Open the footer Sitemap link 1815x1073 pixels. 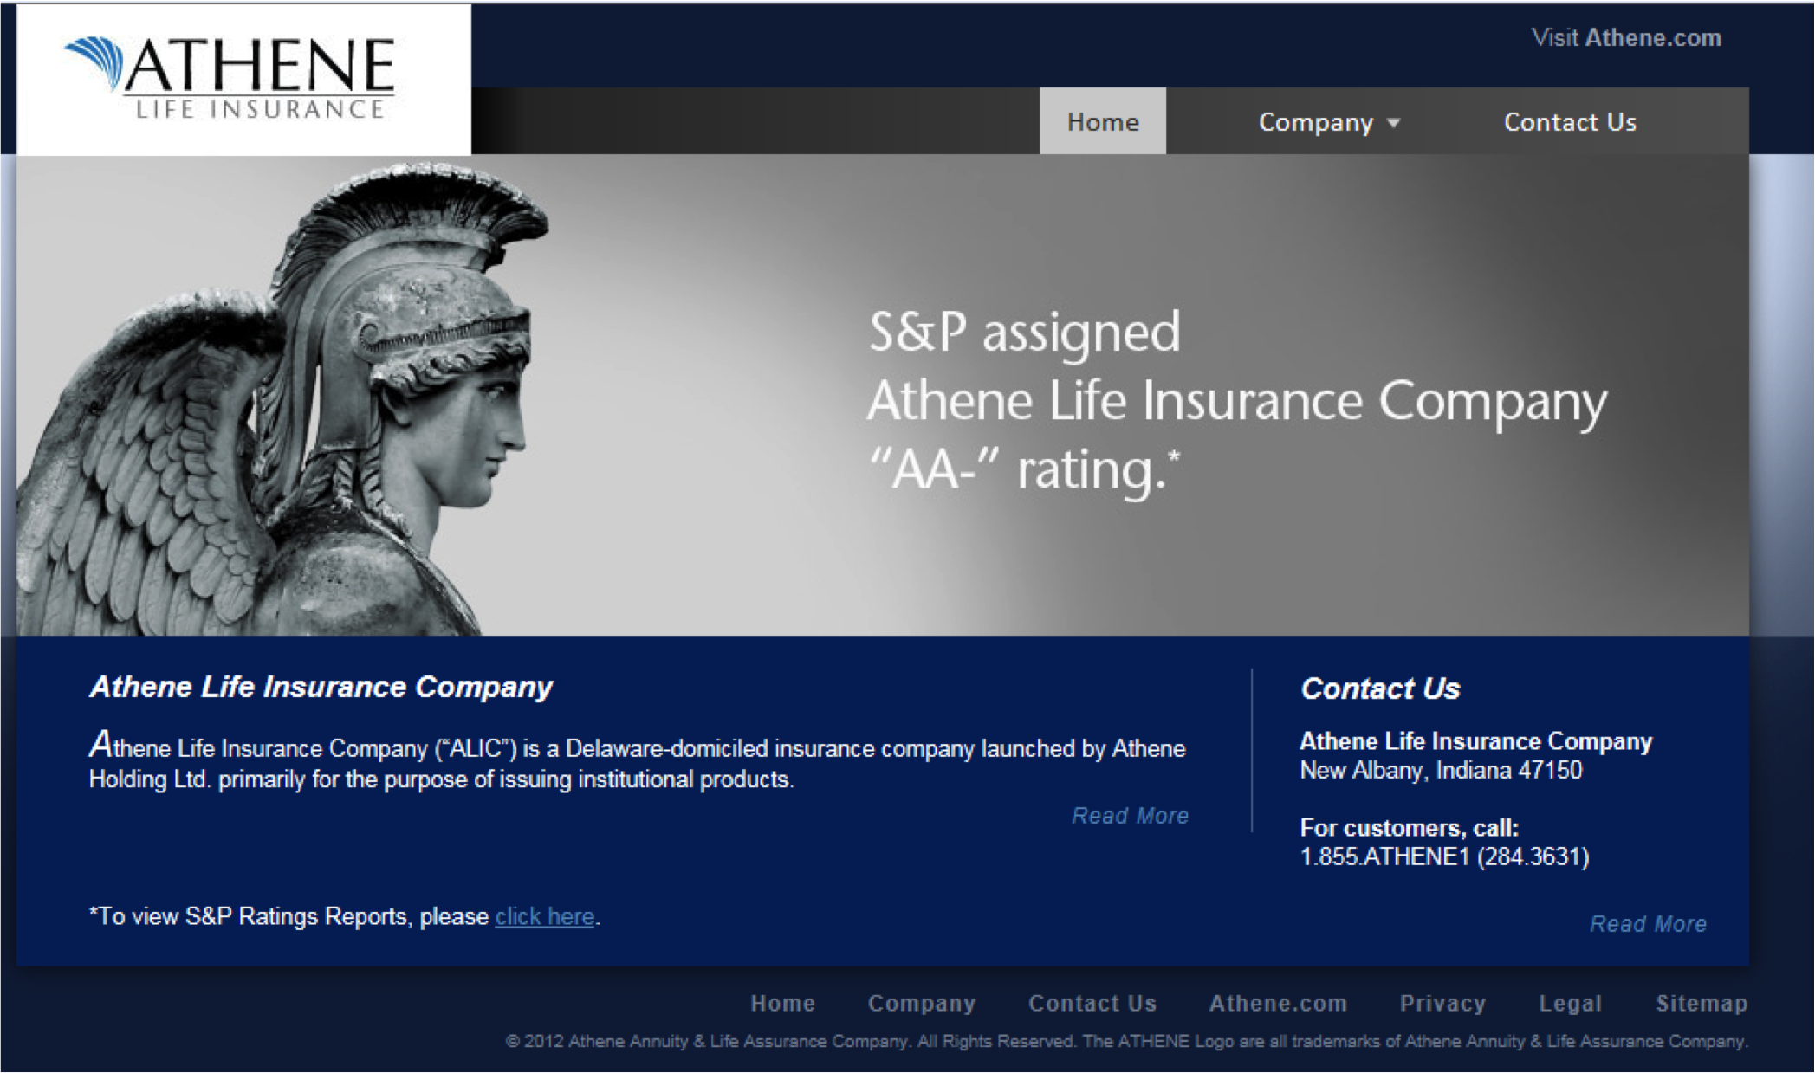(x=1701, y=1003)
